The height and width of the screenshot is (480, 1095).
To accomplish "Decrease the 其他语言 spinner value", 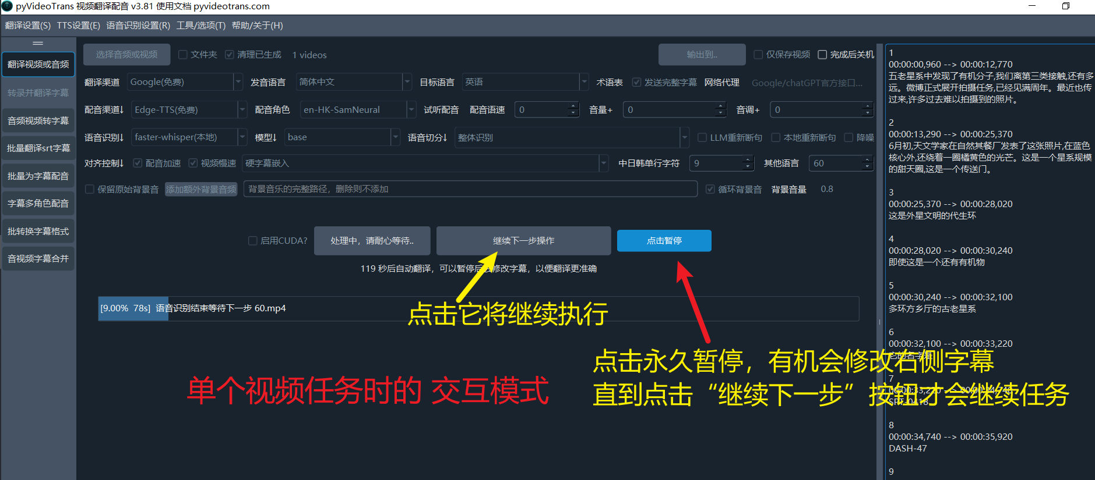I will [x=867, y=167].
